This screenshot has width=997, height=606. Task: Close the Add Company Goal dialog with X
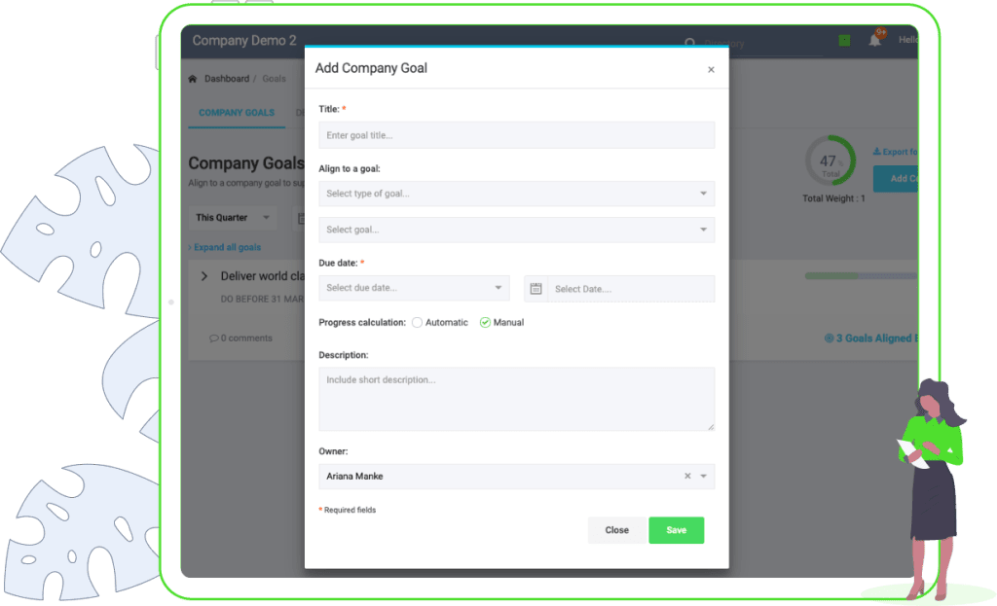[711, 70]
